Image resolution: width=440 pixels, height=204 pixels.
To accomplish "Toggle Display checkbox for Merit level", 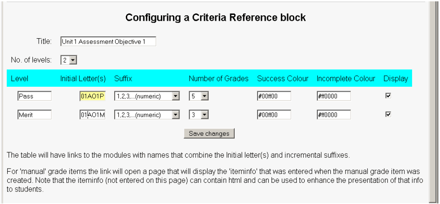I will click(x=388, y=115).
